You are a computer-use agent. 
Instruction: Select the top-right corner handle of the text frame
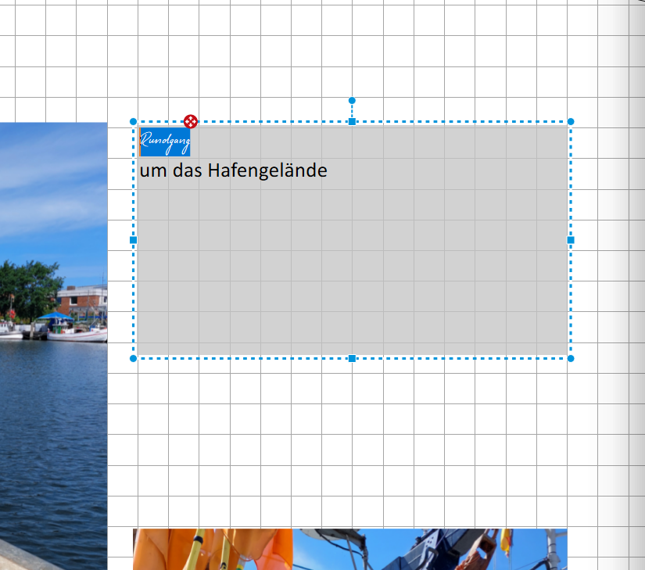pyautogui.click(x=571, y=121)
